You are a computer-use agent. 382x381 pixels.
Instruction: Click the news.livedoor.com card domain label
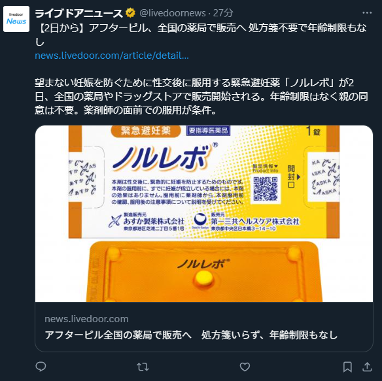coord(86,319)
